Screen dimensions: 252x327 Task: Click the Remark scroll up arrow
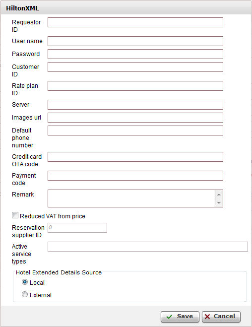pyautogui.click(x=219, y=195)
